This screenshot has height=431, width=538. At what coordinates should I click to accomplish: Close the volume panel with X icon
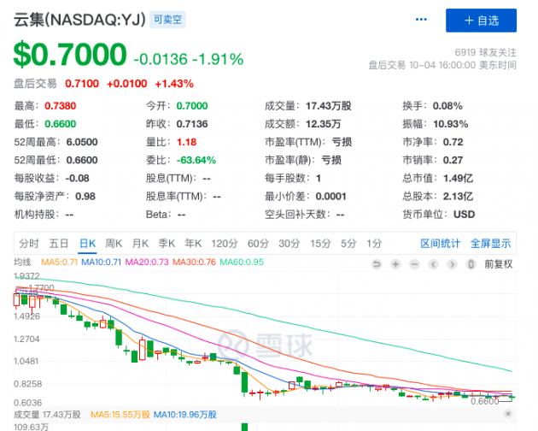508,414
